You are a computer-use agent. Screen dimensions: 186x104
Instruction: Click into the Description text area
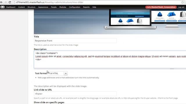pos(110,60)
